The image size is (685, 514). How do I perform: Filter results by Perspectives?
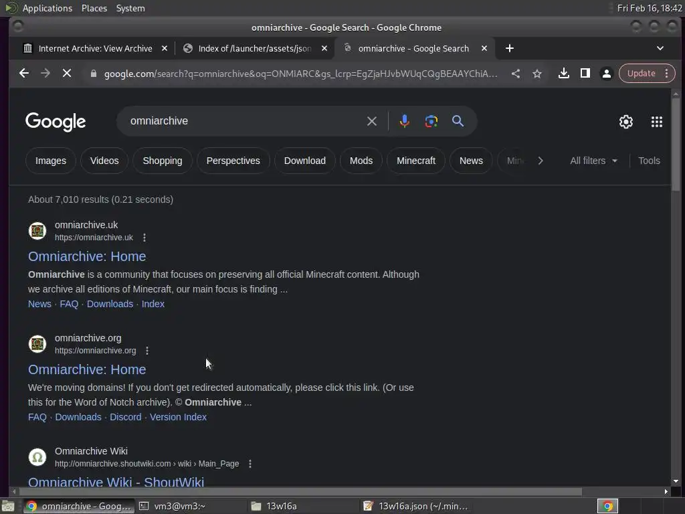pos(233,161)
